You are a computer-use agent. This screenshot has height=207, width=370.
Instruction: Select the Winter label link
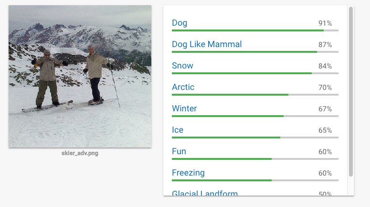click(x=184, y=108)
